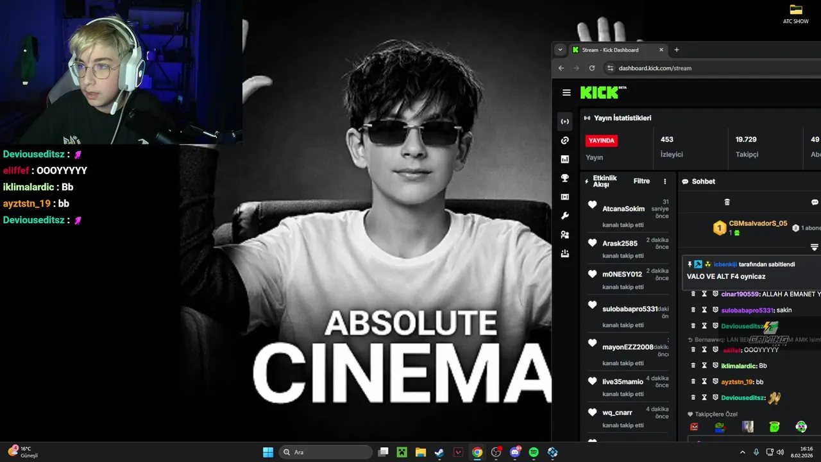Viewport: 821px width, 462px height.
Task: Select the Pepe frog emote
Action: (x=720, y=427)
